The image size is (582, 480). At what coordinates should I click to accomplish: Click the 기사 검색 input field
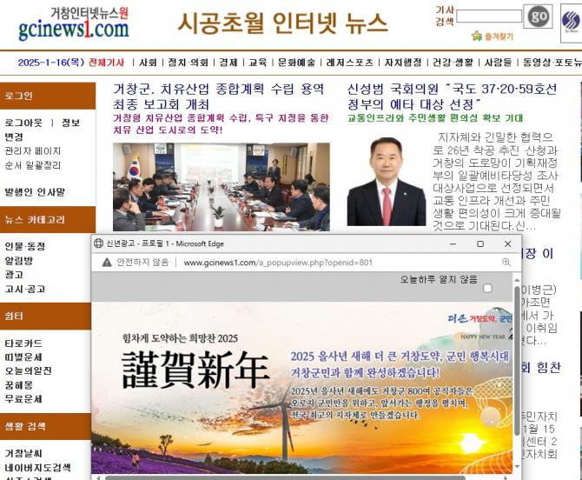(x=489, y=16)
